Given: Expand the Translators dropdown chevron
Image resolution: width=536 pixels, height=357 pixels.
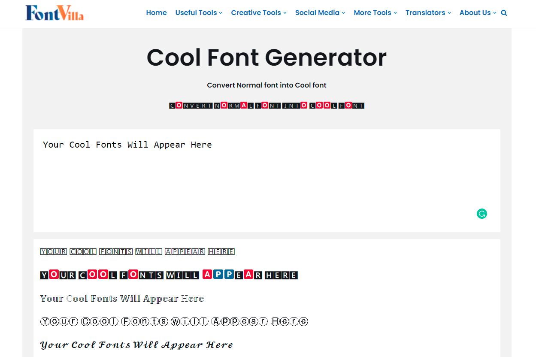Looking at the screenshot, I should pyautogui.click(x=449, y=13).
